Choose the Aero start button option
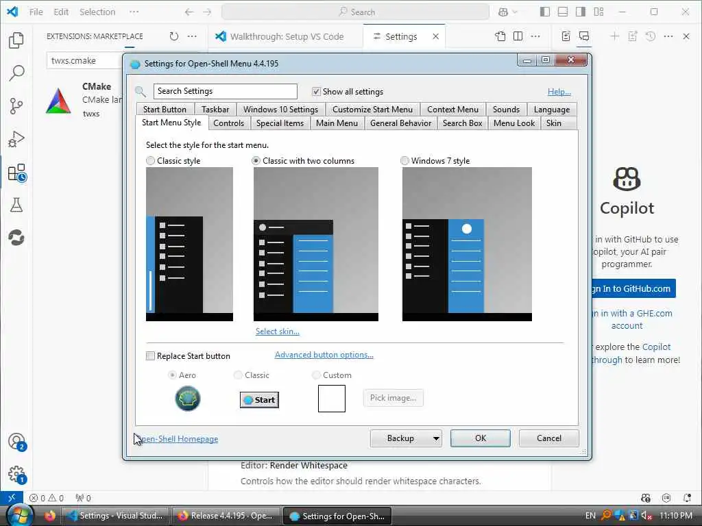Image resolution: width=702 pixels, height=526 pixels. click(x=172, y=375)
